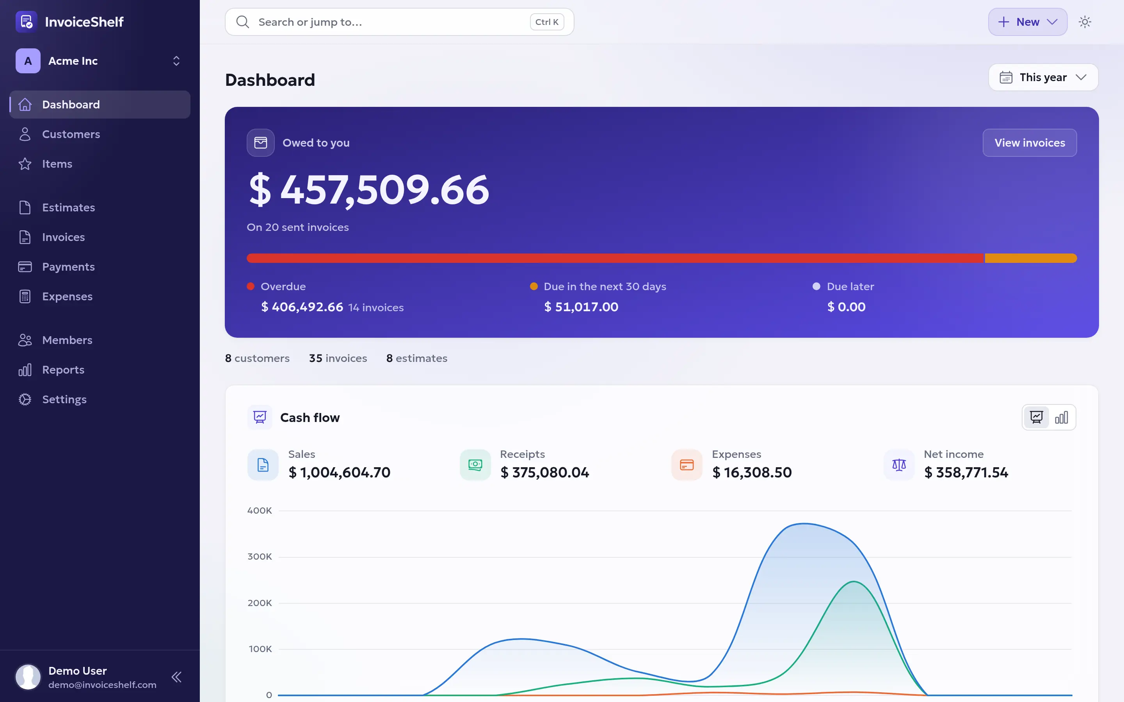Open the Payments page
The height and width of the screenshot is (702, 1124).
coord(100,267)
